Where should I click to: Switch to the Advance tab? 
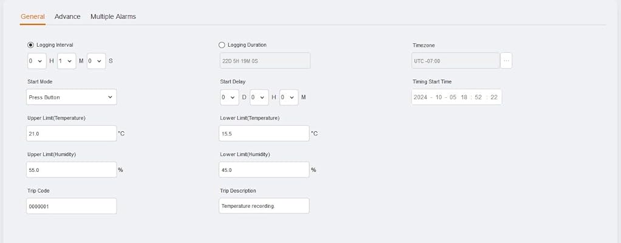[x=67, y=16]
